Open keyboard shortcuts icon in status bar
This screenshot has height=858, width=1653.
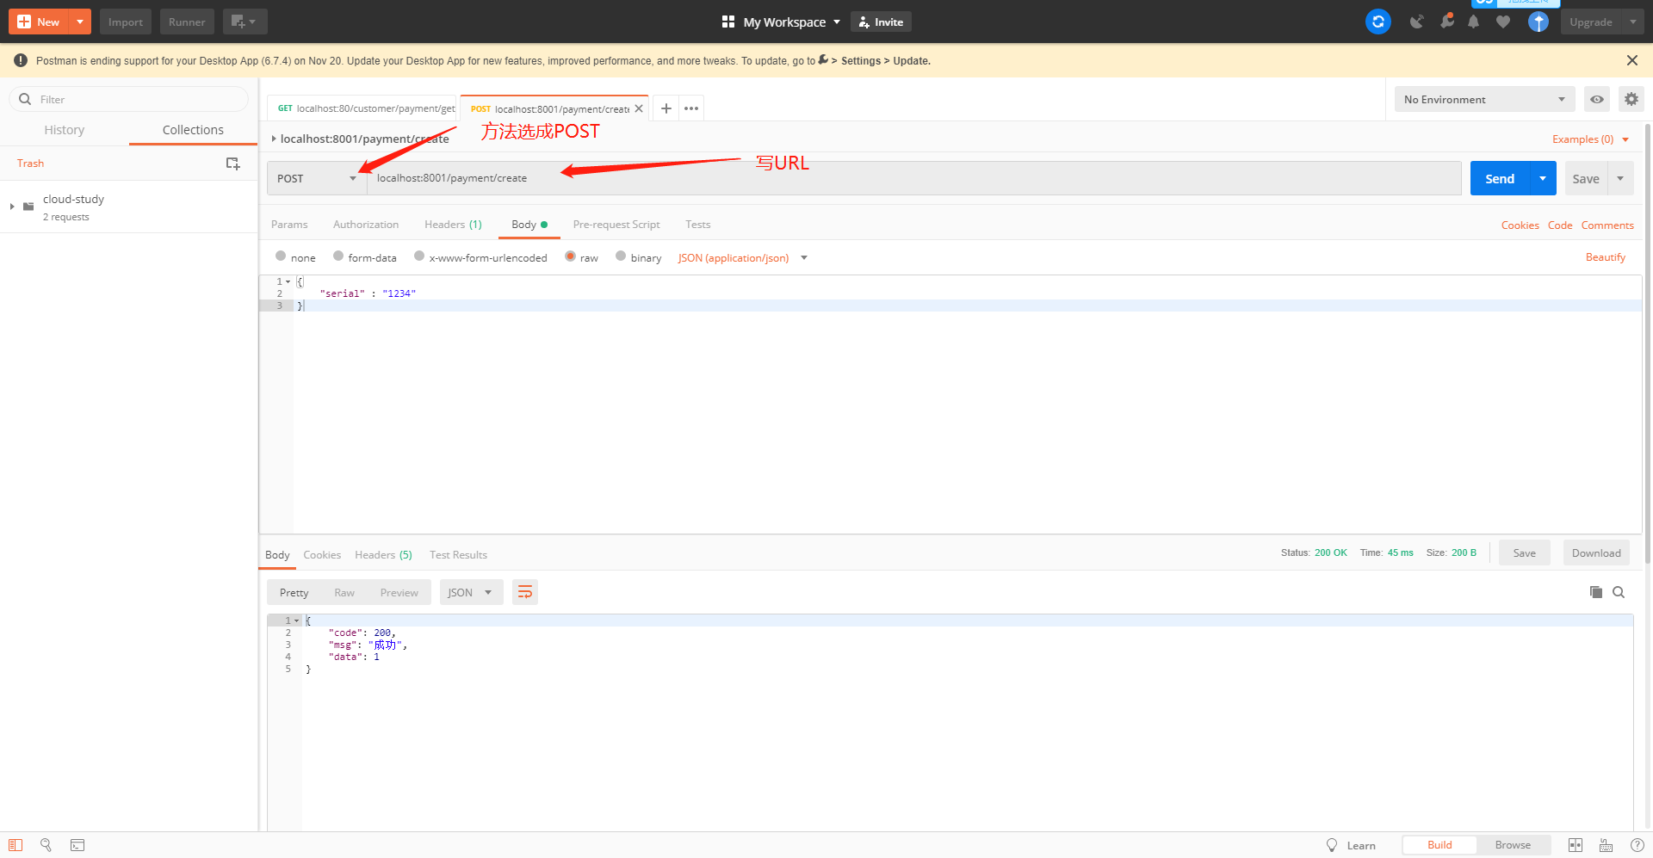pyautogui.click(x=1607, y=845)
